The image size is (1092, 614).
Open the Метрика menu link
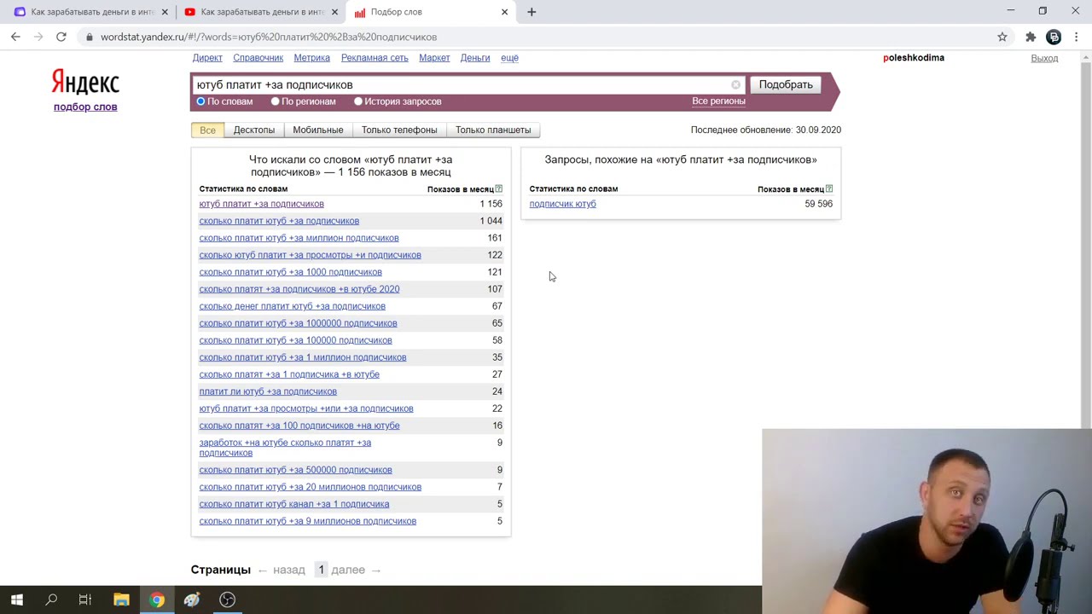[x=311, y=58]
